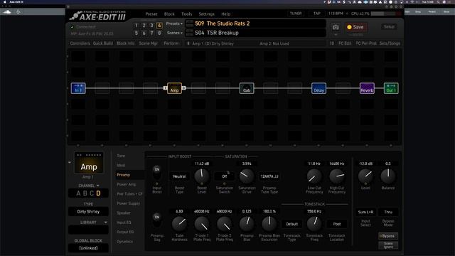Select the Cab block on the grid

(x=247, y=88)
